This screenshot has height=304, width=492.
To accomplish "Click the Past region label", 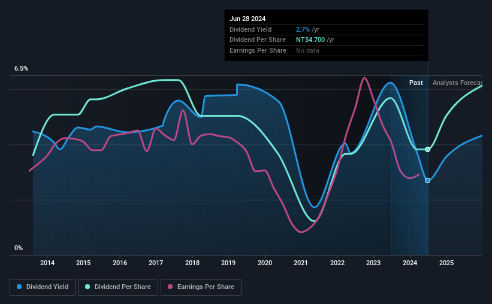I will tap(416, 83).
